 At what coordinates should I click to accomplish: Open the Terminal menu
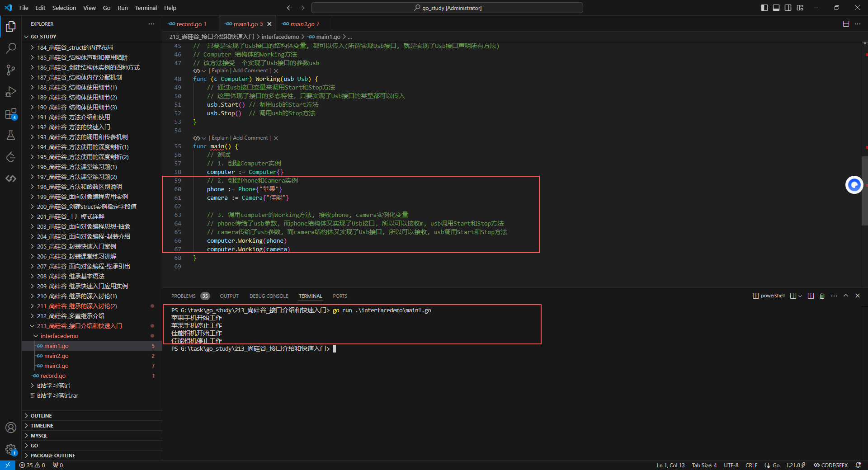(146, 8)
